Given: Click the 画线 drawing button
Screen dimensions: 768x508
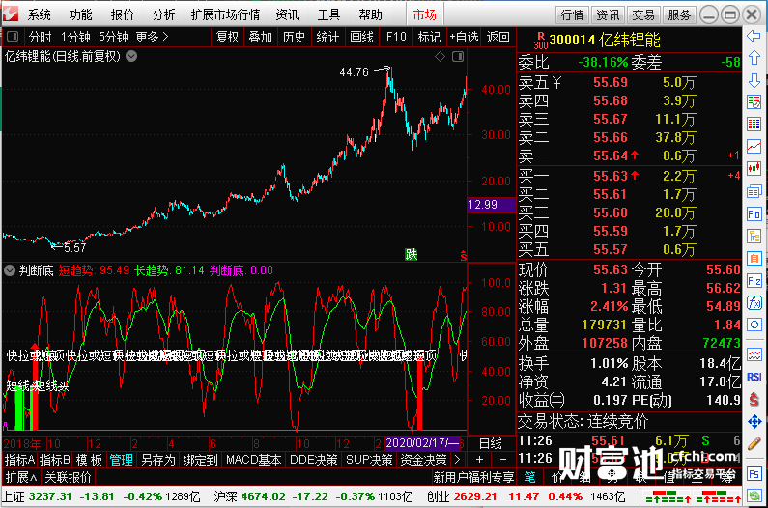Looking at the screenshot, I should pos(361,37).
